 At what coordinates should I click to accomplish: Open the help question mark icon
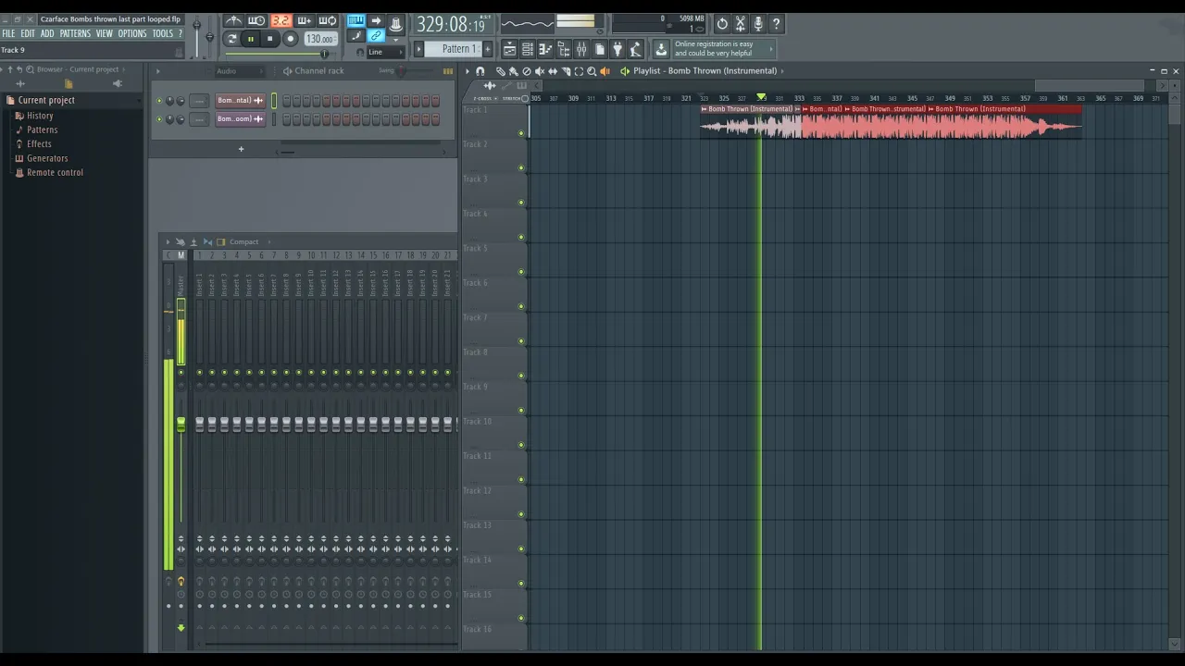(777, 24)
